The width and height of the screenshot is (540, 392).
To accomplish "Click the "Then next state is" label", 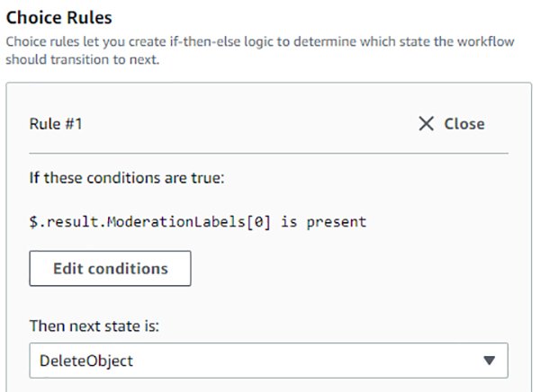I will (x=94, y=325).
